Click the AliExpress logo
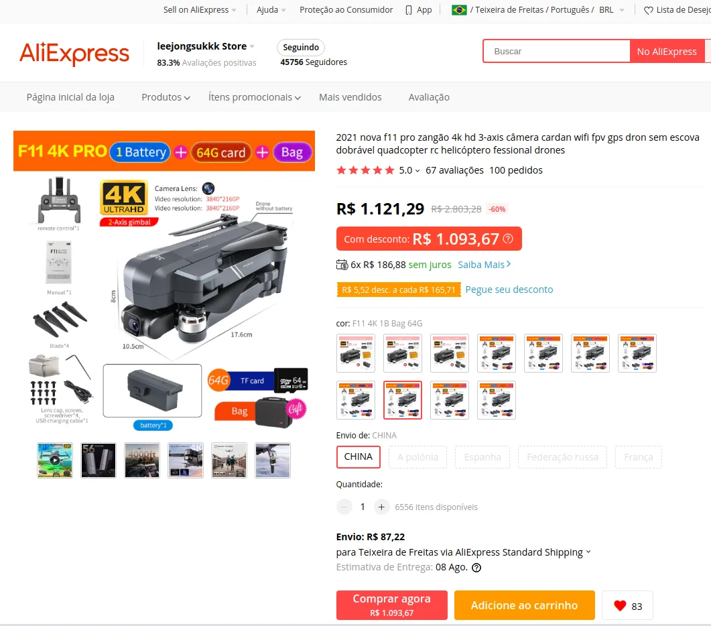The height and width of the screenshot is (626, 711). (74, 54)
